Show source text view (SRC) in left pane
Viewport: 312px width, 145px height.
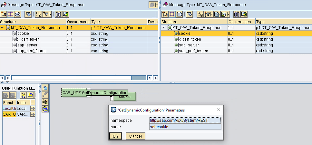(x=17, y=14)
